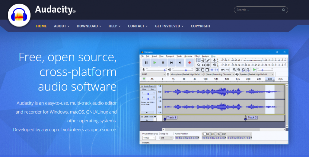Click the Pause button in Audacity
Image resolution: width=309 pixels, height=157 pixels.
pos(146,63)
